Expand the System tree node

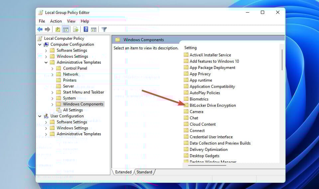tap(52, 98)
